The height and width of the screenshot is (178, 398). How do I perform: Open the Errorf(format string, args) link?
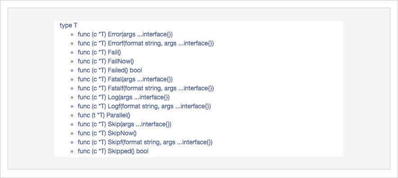(x=146, y=43)
